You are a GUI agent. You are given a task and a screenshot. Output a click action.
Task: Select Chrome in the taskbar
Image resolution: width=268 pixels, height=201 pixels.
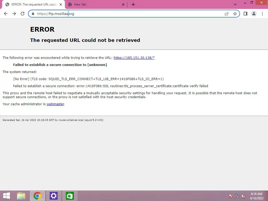pos(37,196)
